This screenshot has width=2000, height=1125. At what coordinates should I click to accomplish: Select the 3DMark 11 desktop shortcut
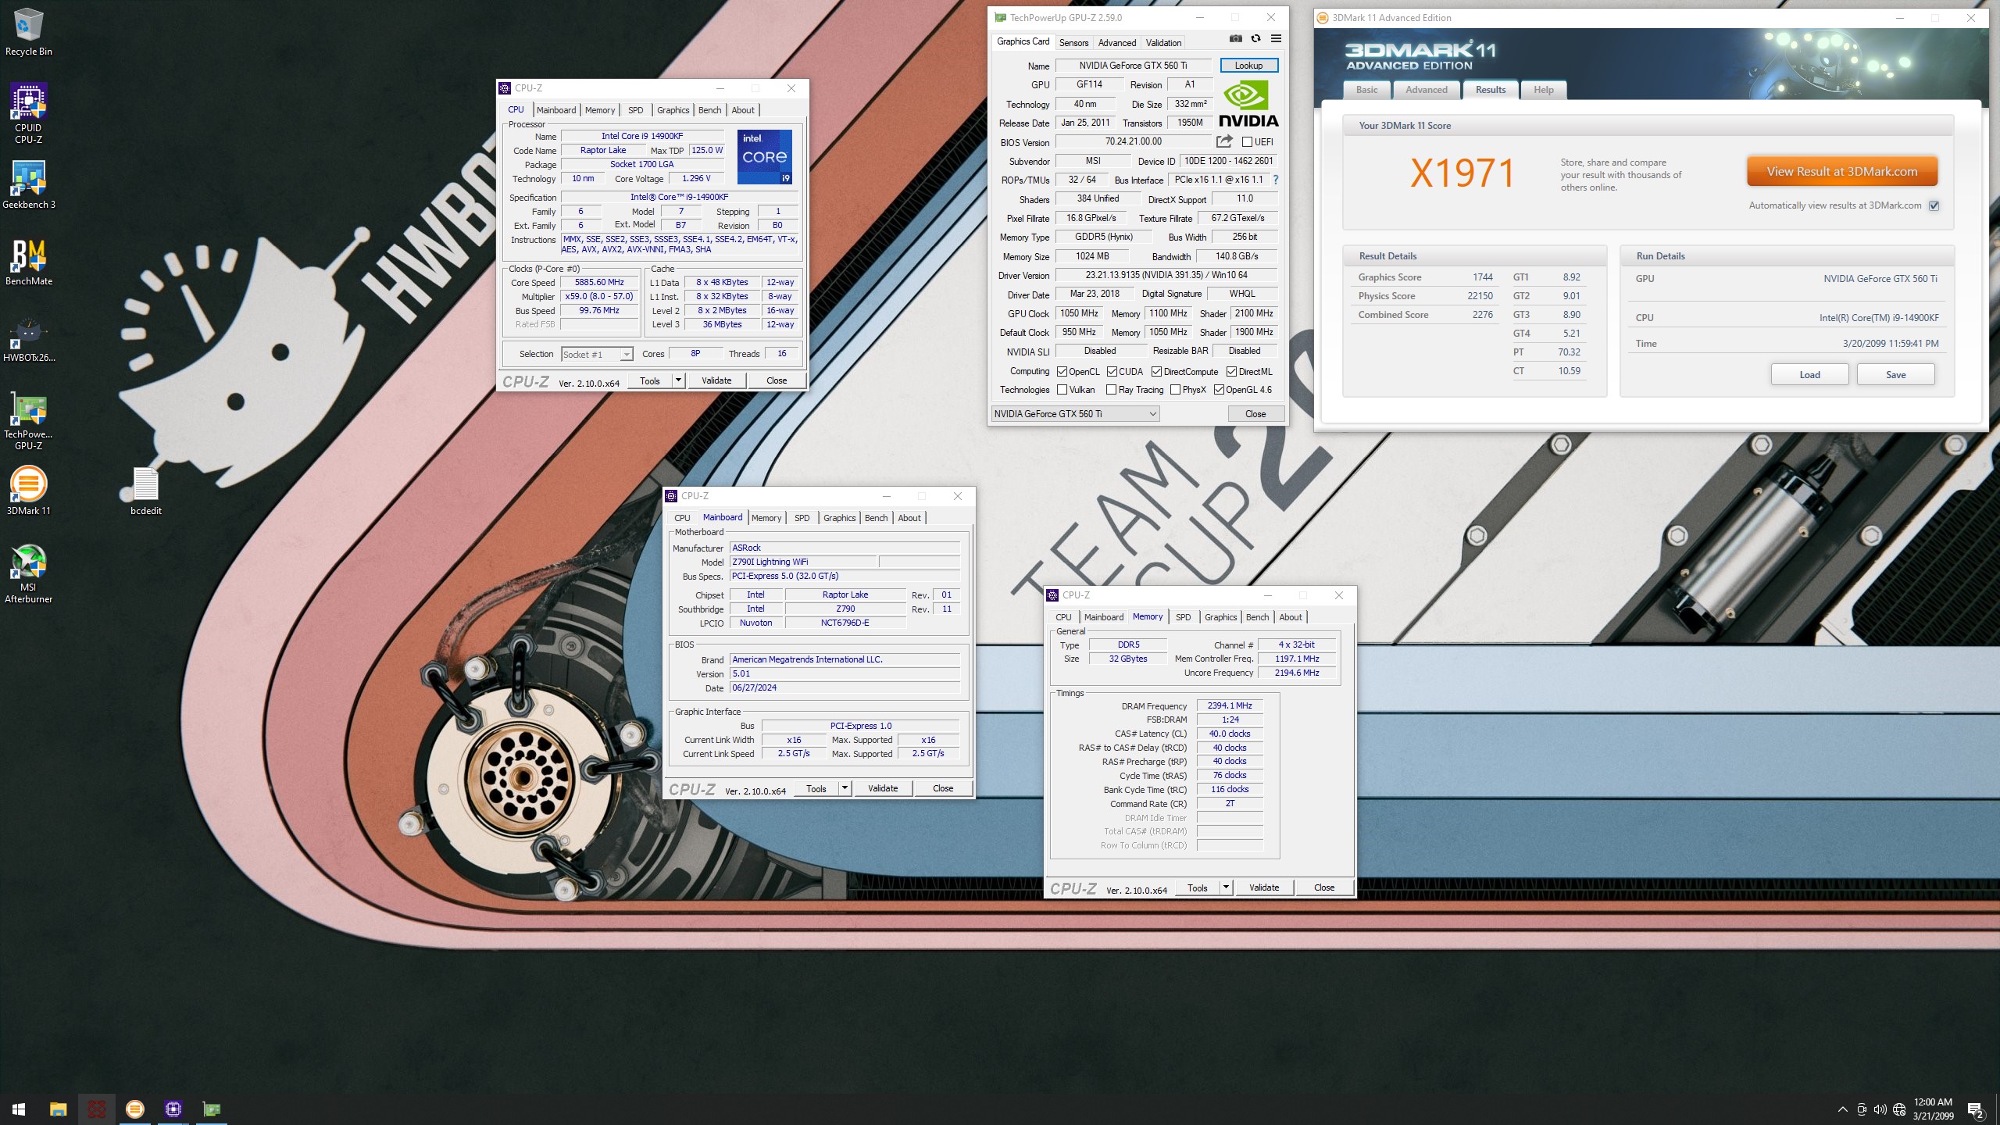tap(29, 491)
